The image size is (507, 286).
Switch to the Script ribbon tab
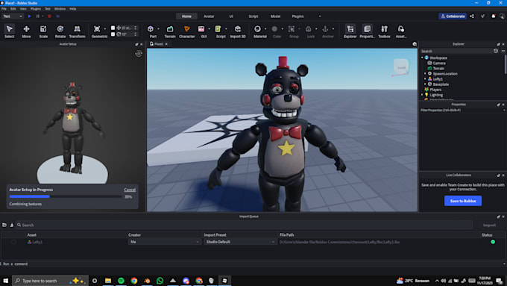click(253, 16)
